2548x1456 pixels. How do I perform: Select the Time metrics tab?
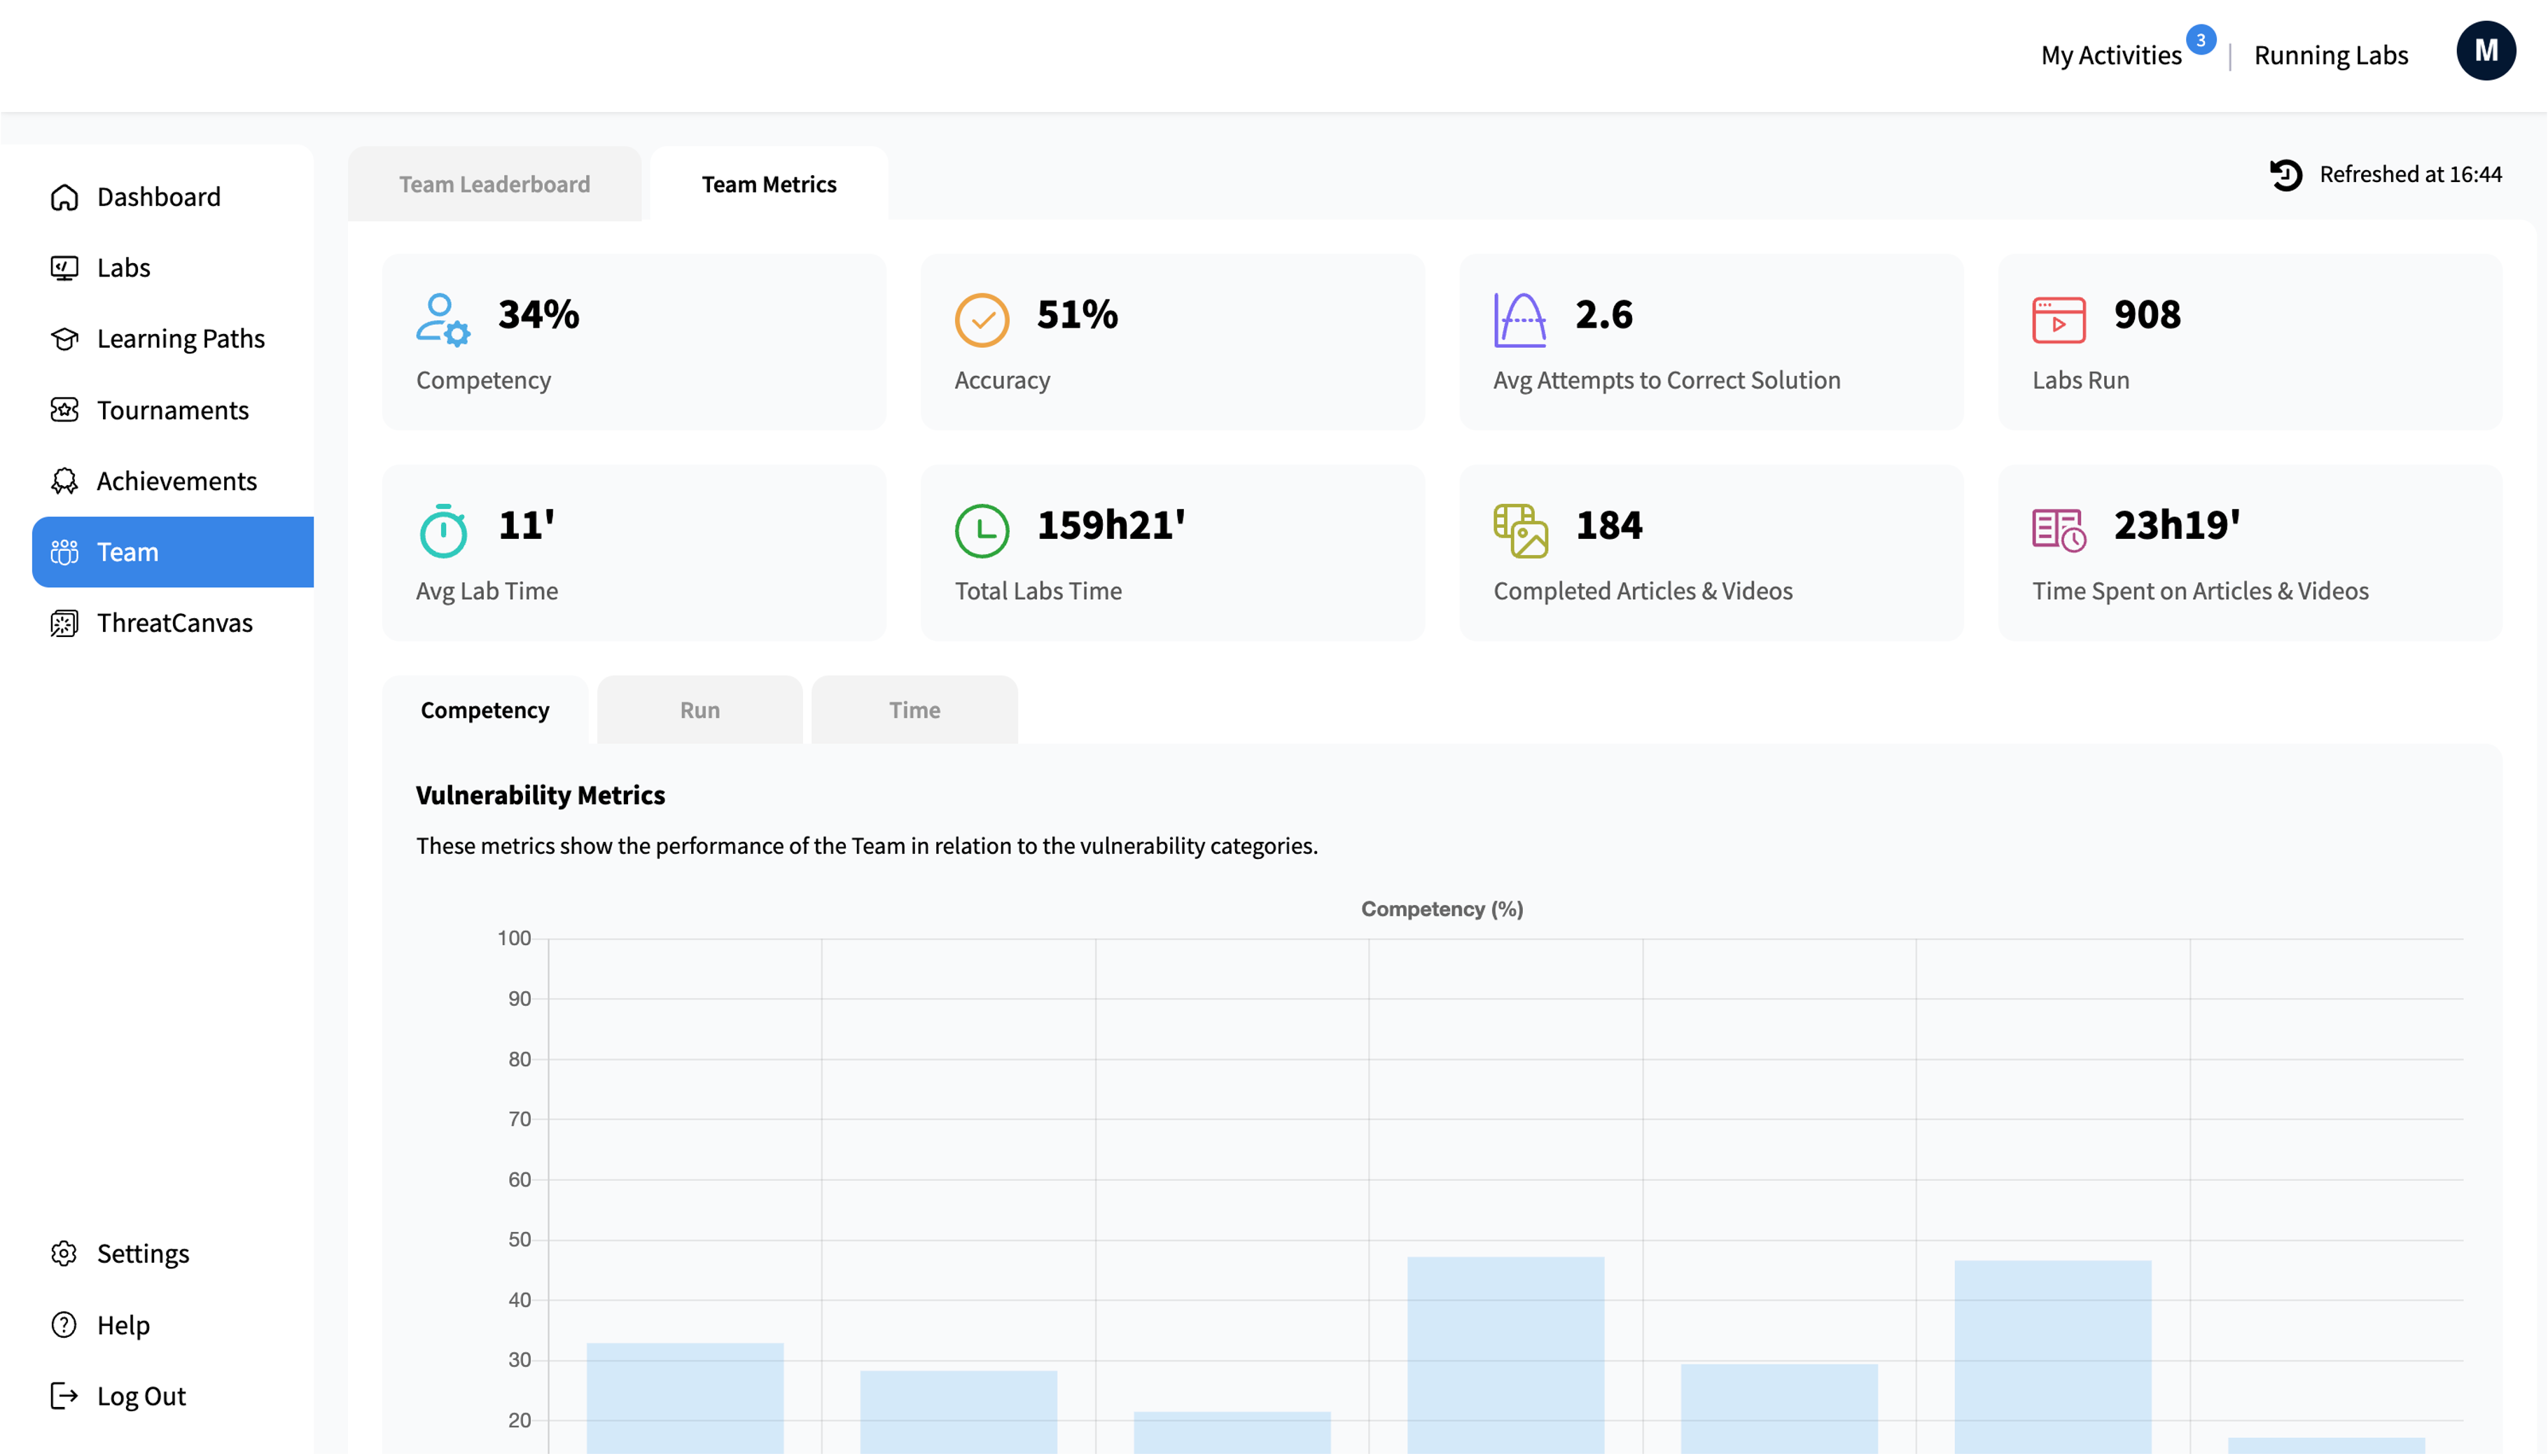pyautogui.click(x=914, y=709)
